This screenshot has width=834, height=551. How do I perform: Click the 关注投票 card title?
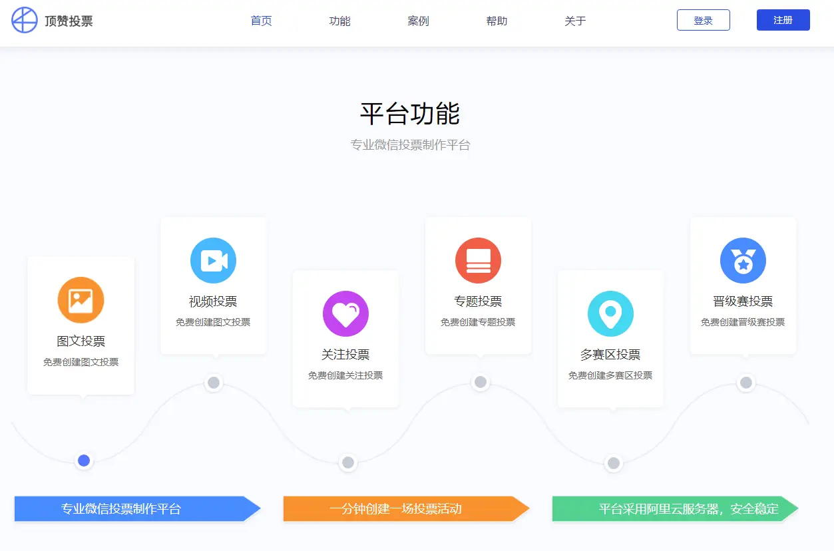345,355
